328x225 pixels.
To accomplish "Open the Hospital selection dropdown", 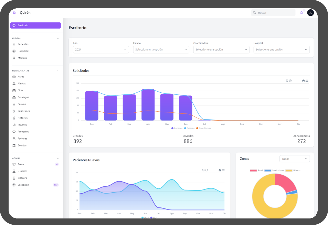I will click(282, 50).
